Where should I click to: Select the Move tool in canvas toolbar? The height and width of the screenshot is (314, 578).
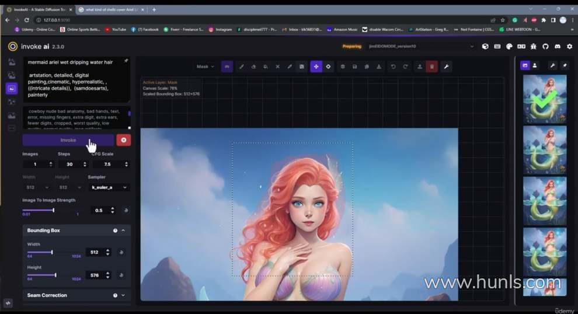point(316,67)
